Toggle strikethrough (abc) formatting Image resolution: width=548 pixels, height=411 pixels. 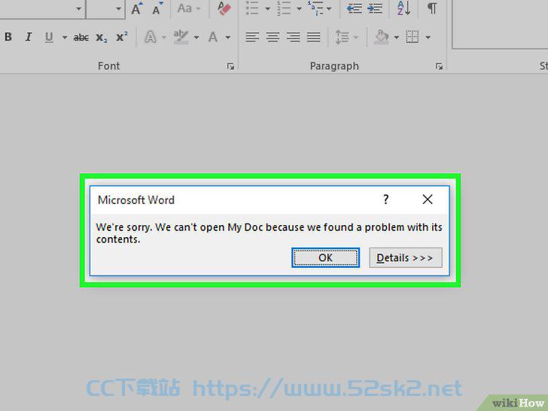81,37
